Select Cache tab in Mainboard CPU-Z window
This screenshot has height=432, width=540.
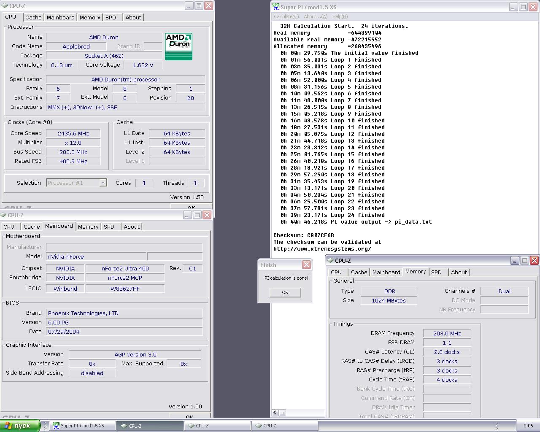coord(32,227)
